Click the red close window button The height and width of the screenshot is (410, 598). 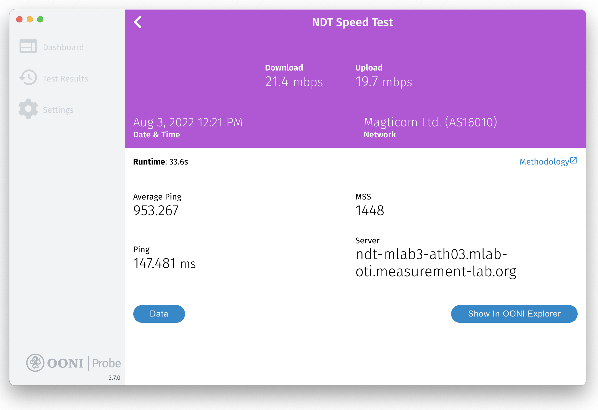click(19, 19)
